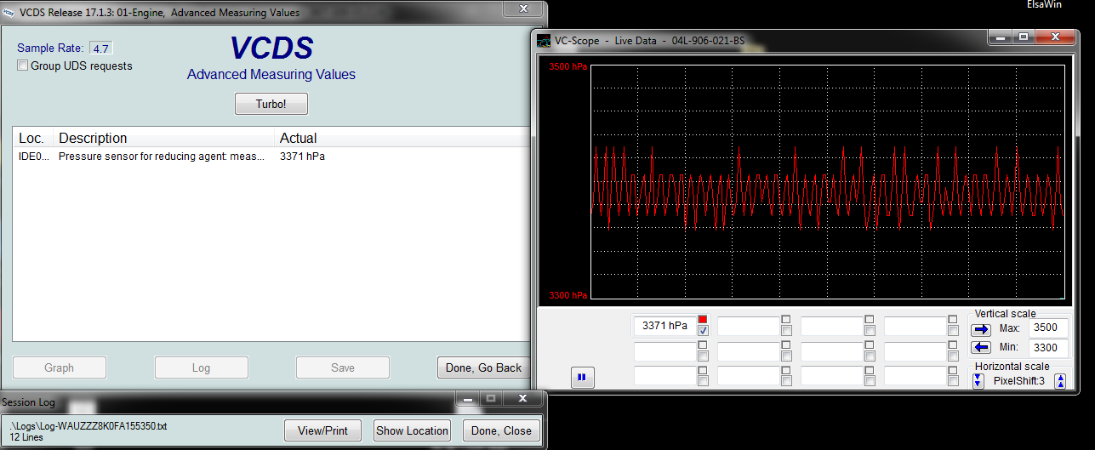Click the VCDS window title bar icon
Viewport: 1095px width, 450px height.
click(x=9, y=13)
